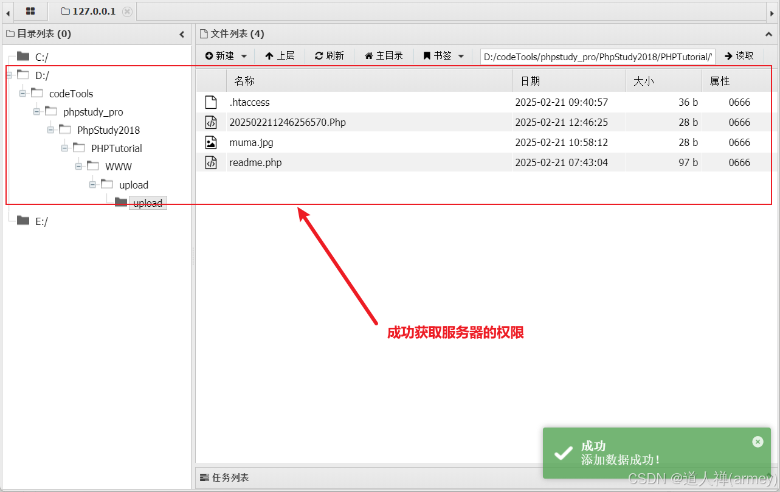Click the 读取 read button
Image resolution: width=780 pixels, height=492 pixels.
(x=739, y=56)
